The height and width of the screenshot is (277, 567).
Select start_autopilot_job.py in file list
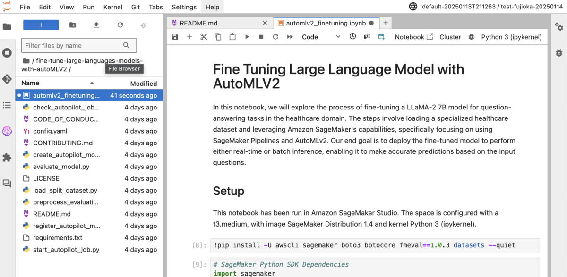(89, 250)
